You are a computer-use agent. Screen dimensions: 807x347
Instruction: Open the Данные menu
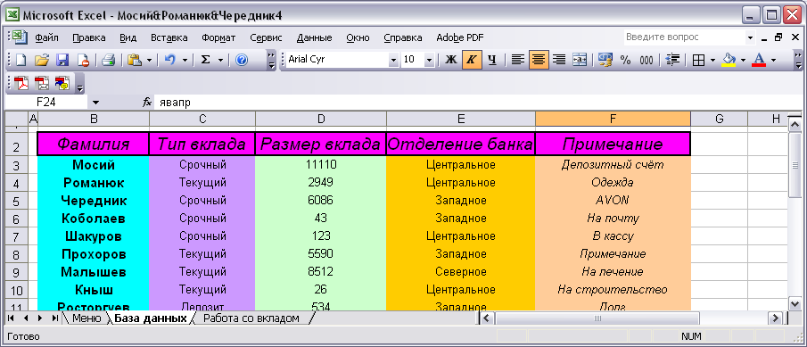click(314, 37)
